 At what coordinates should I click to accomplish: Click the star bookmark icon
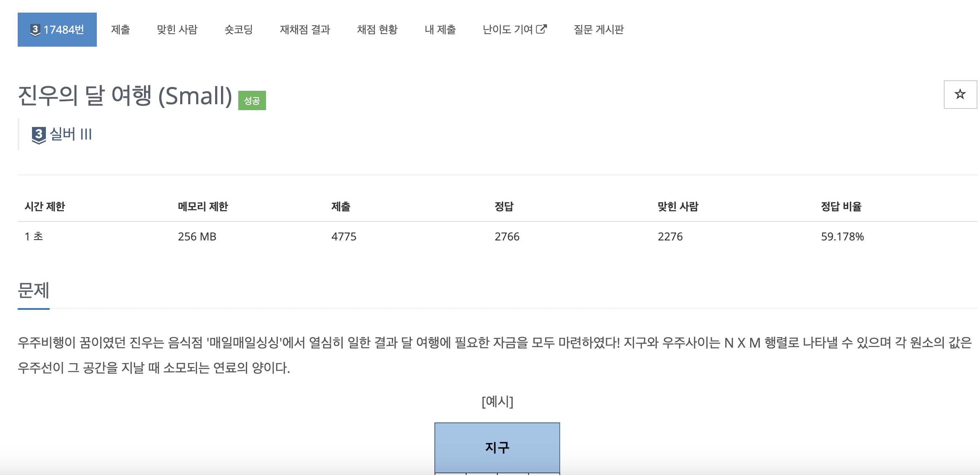pyautogui.click(x=960, y=94)
